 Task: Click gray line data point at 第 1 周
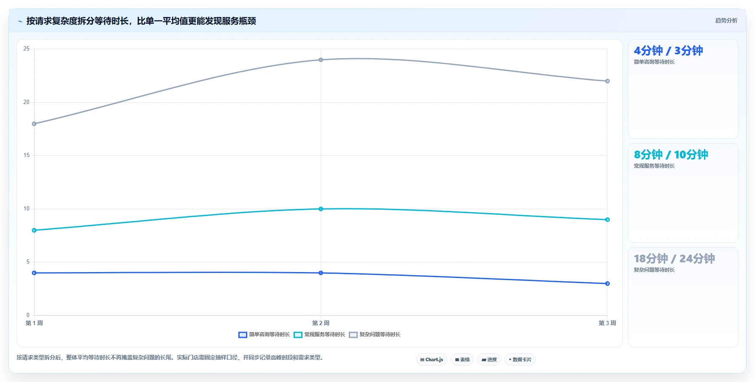pos(34,124)
